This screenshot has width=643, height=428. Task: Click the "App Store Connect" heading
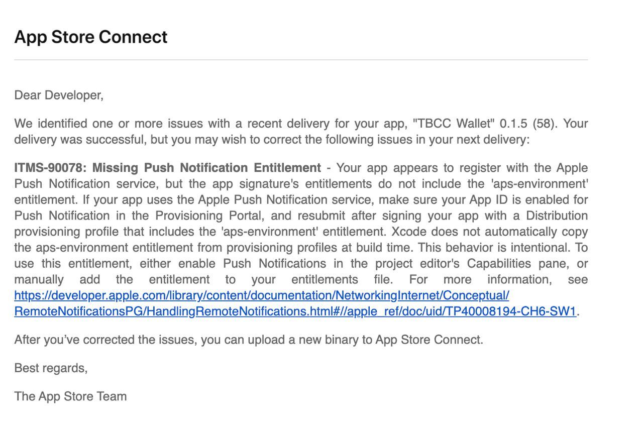click(91, 37)
